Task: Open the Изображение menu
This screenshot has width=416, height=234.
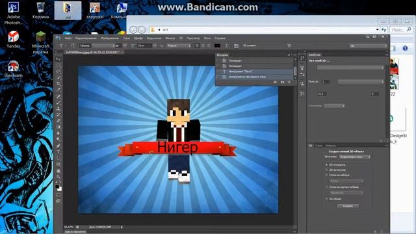Action: 110,38
